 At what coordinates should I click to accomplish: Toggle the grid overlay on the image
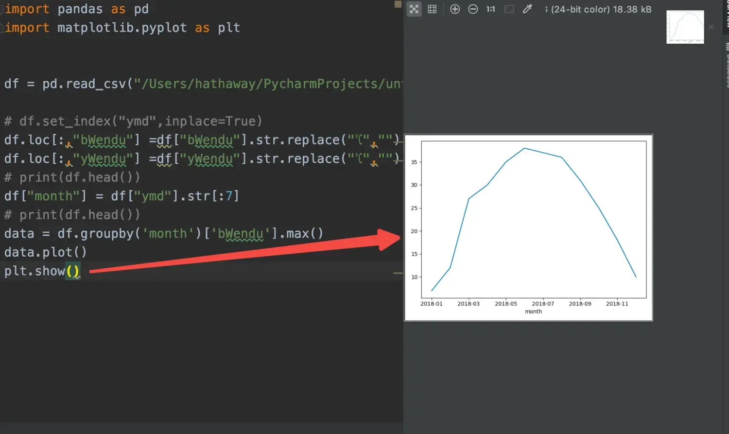pyautogui.click(x=432, y=9)
